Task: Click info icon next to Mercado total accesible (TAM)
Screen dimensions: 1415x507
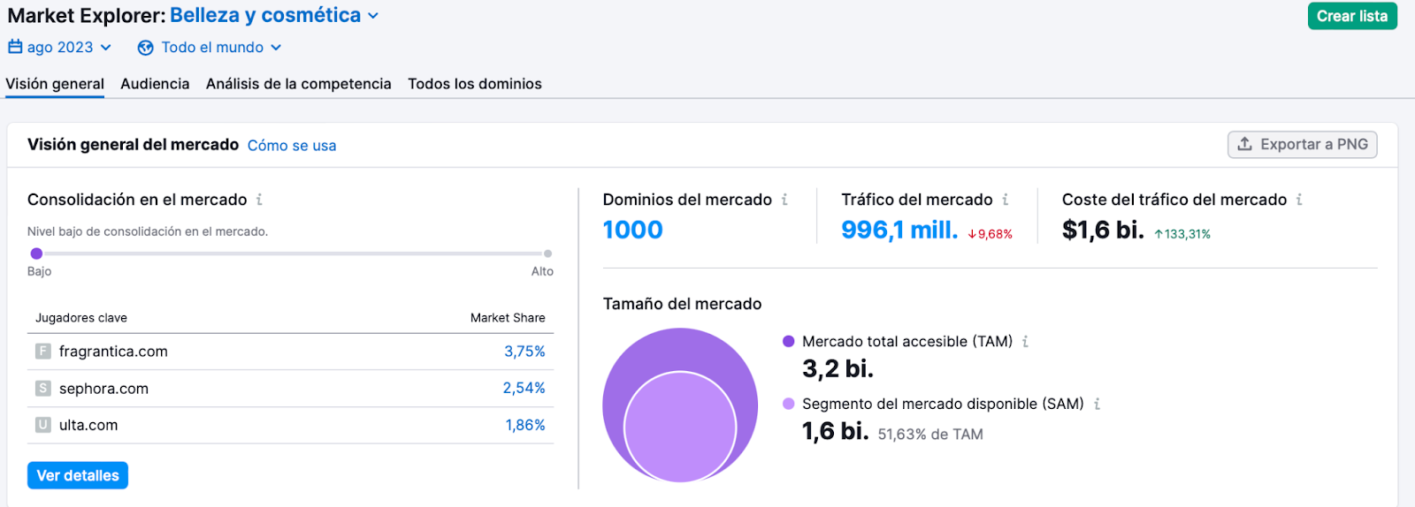Action: point(1025,342)
